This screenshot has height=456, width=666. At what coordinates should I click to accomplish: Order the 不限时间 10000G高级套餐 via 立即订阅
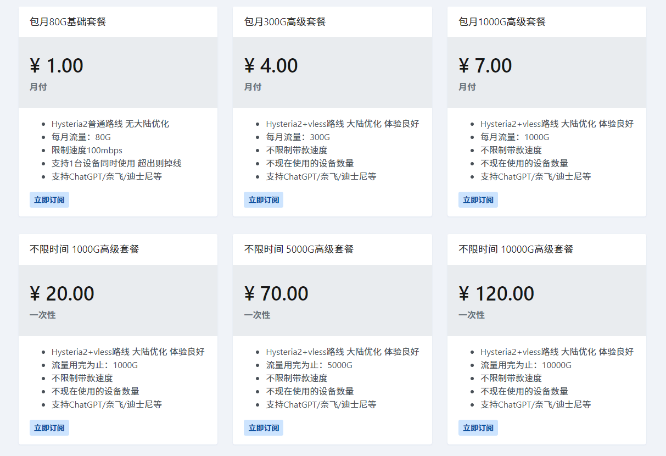click(x=478, y=428)
